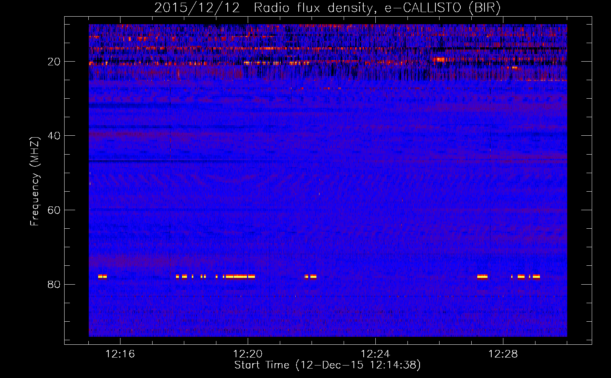Screen dimensions: 611x378
Task: Click the yellow burst at spectrogram start near 78 MHz
Action: pyautogui.click(x=102, y=276)
